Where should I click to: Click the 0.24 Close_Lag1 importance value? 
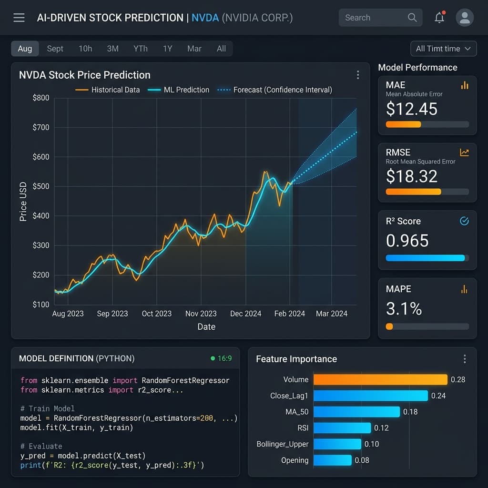(438, 396)
